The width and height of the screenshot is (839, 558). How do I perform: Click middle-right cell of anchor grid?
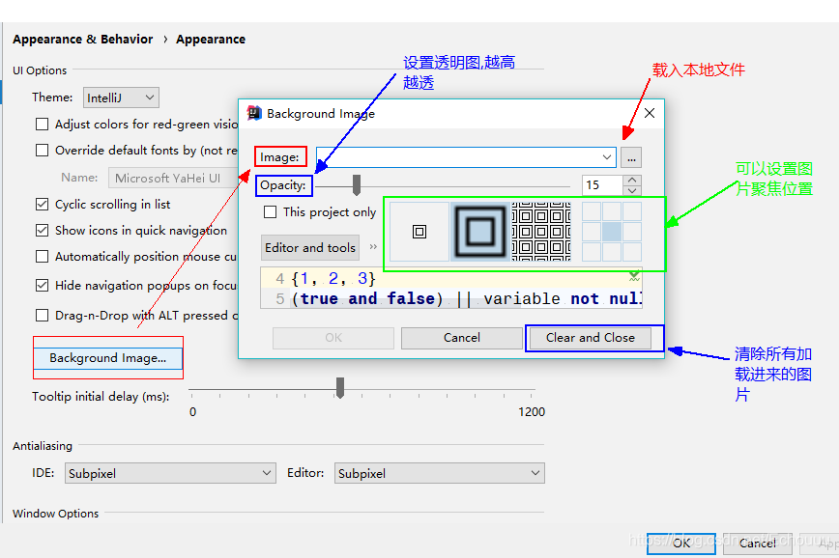(632, 232)
